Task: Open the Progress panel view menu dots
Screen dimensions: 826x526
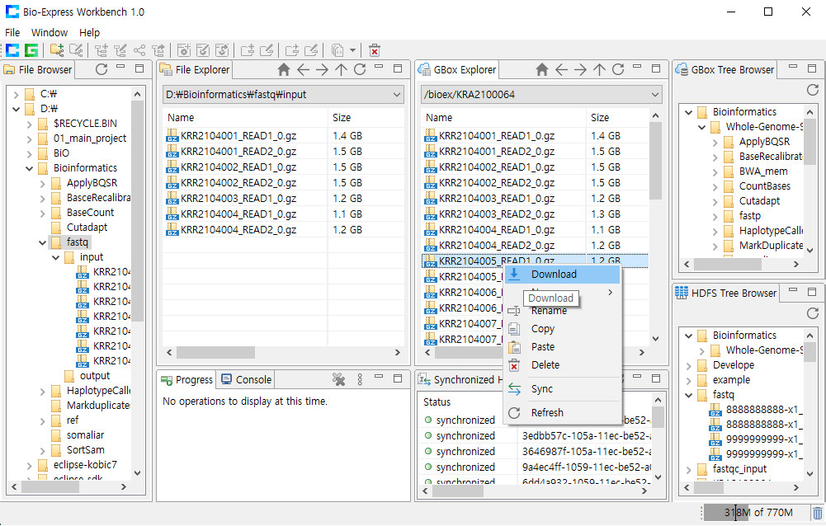Action: [x=360, y=379]
